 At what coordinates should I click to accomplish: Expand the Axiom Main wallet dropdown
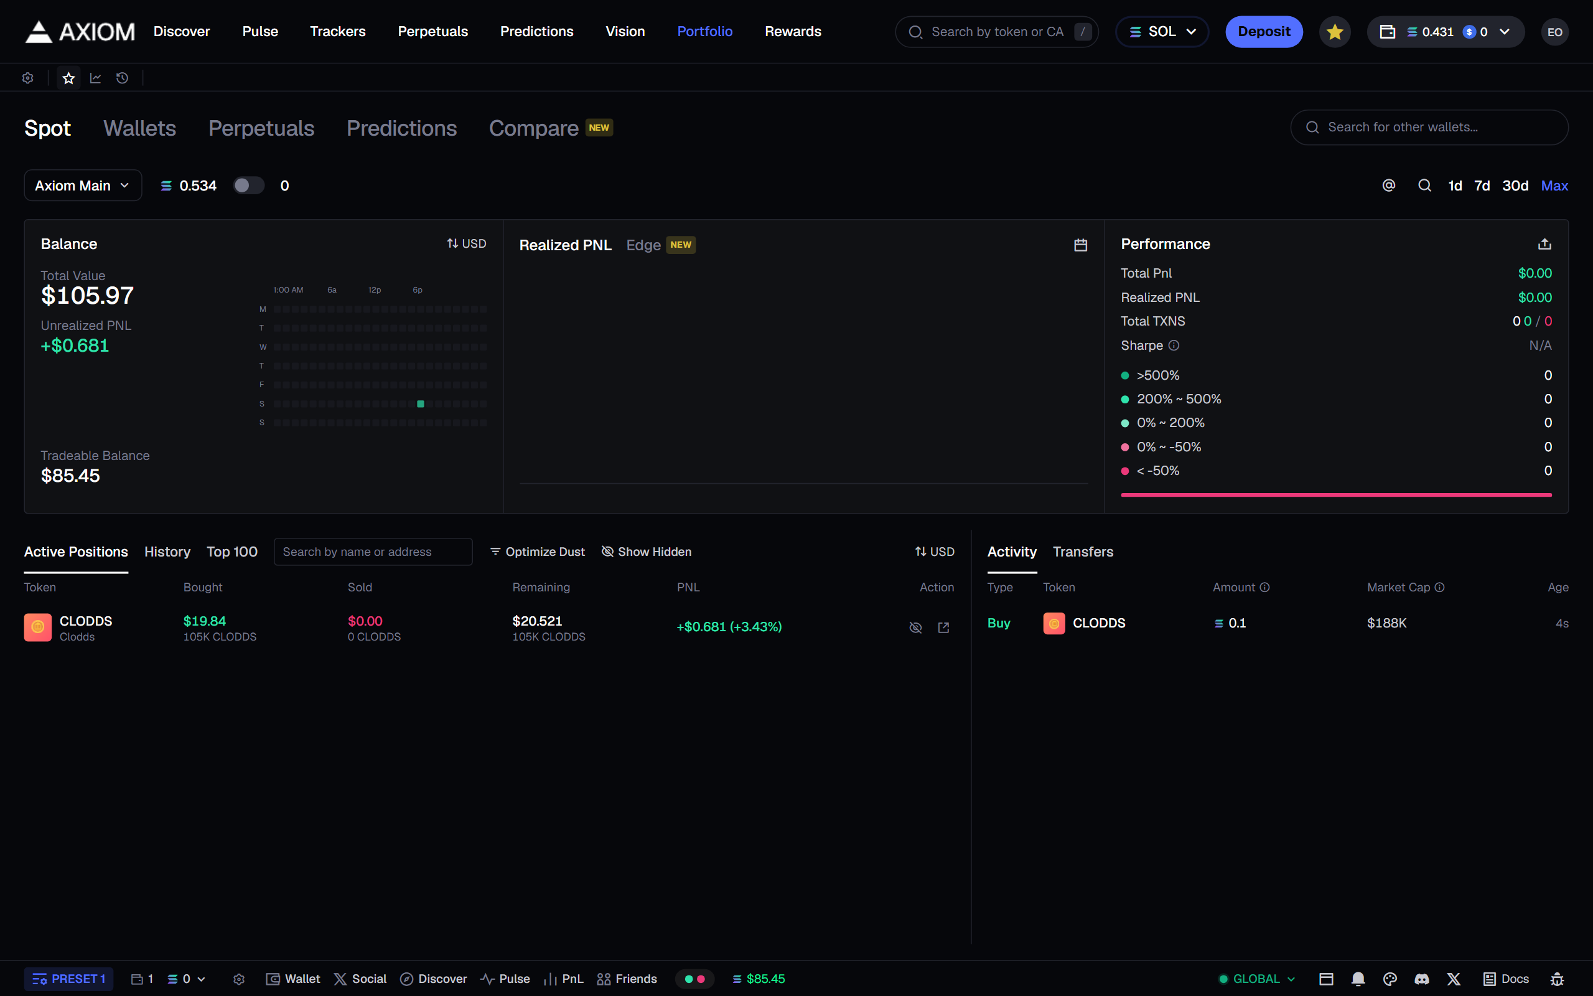(83, 186)
